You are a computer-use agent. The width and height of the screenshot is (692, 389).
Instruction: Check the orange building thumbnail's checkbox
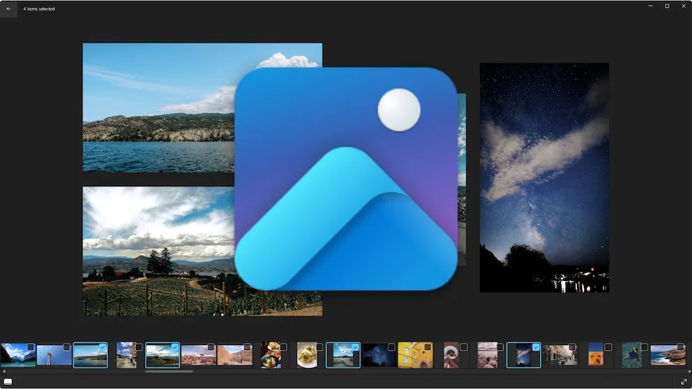(x=608, y=348)
